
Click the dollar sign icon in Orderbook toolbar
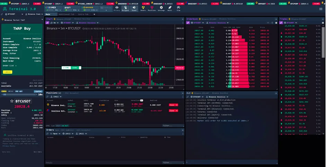[272, 23]
